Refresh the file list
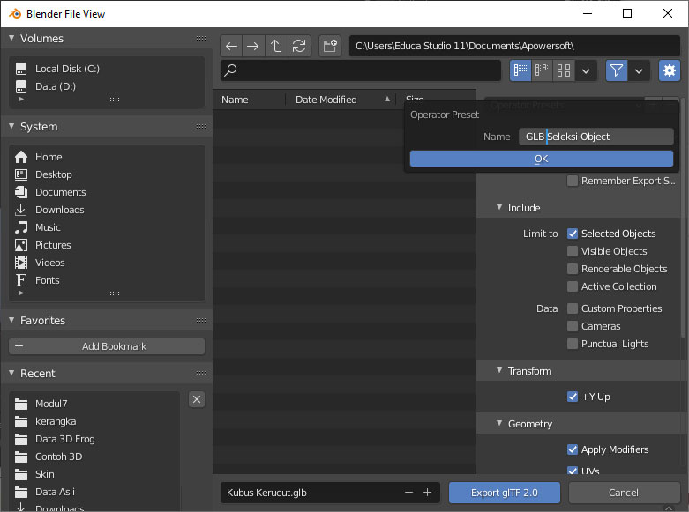 [299, 46]
